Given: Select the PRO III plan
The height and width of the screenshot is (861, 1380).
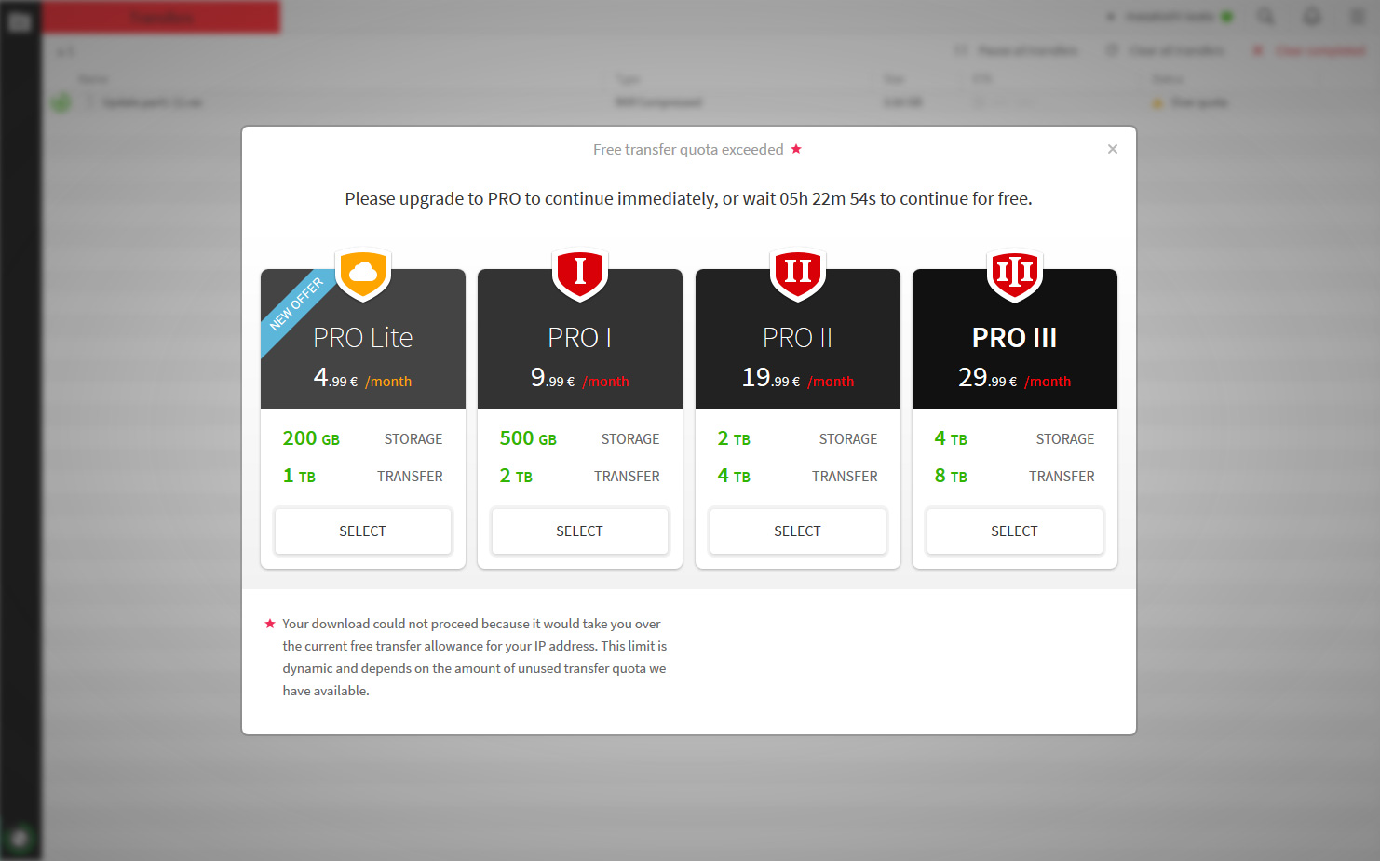Looking at the screenshot, I should click(x=1015, y=531).
